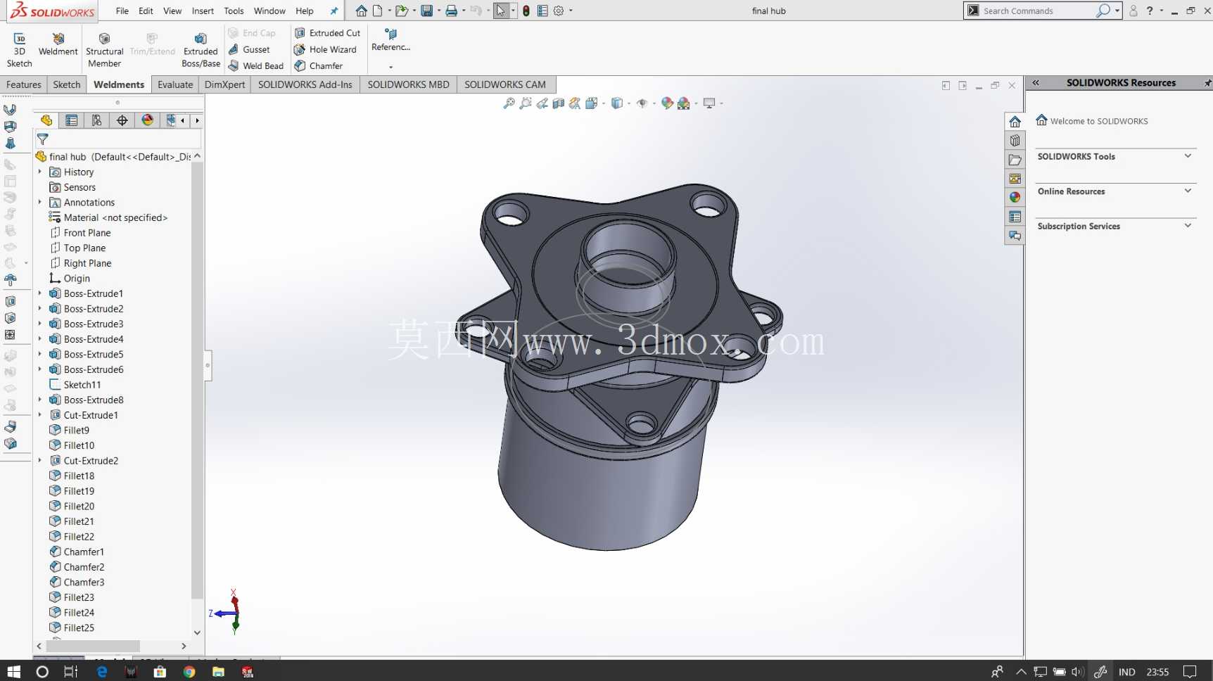Open the PropertyManager tab
This screenshot has height=681, width=1213.
point(71,120)
